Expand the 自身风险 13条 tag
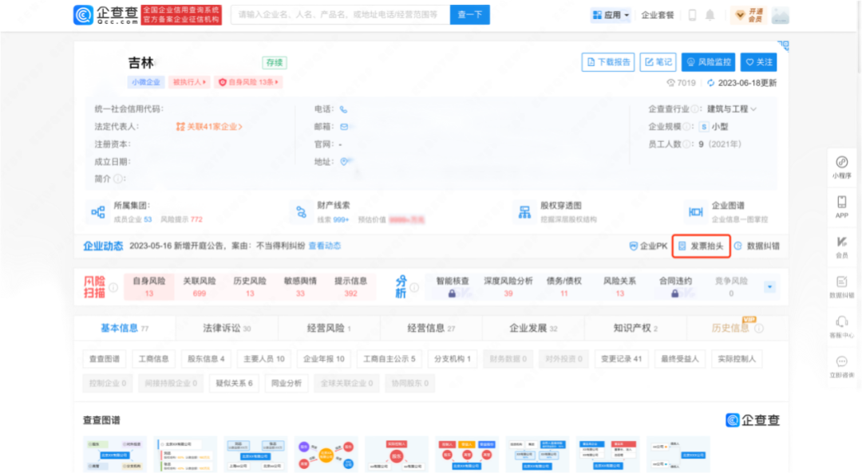This screenshot has width=862, height=473. 248,82
